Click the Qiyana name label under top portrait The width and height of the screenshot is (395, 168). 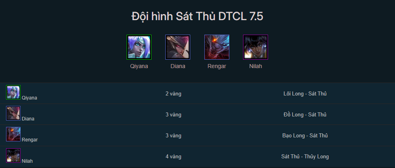[x=139, y=66]
